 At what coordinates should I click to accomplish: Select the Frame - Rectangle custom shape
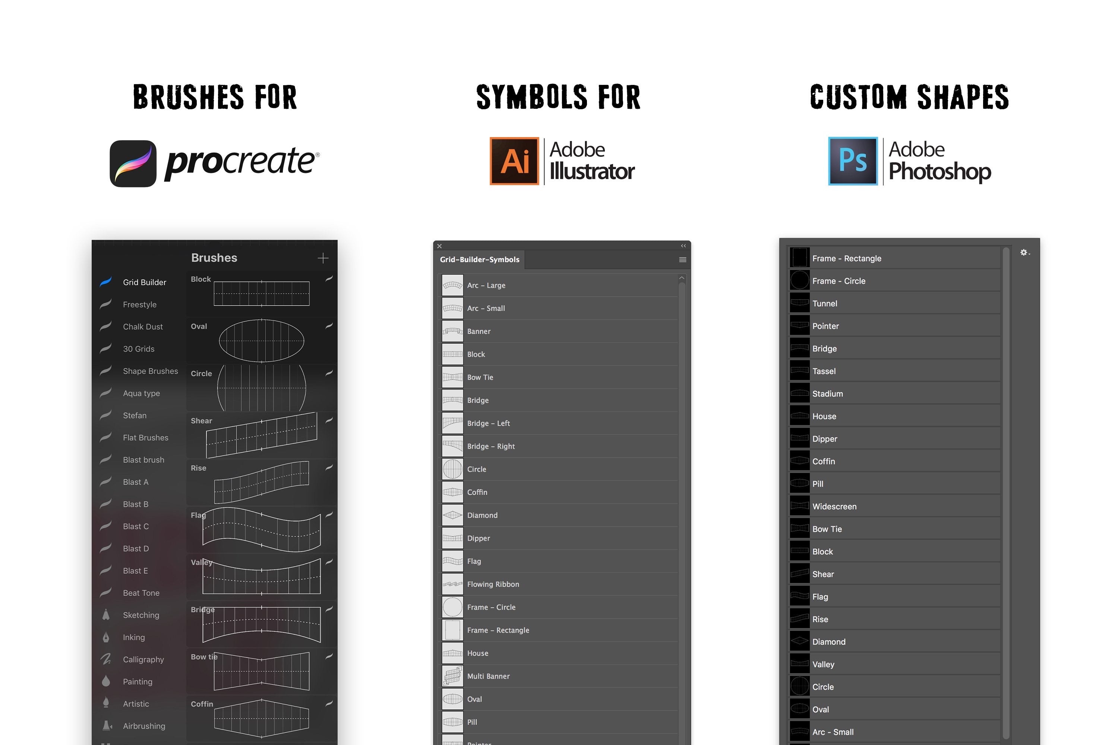click(846, 259)
